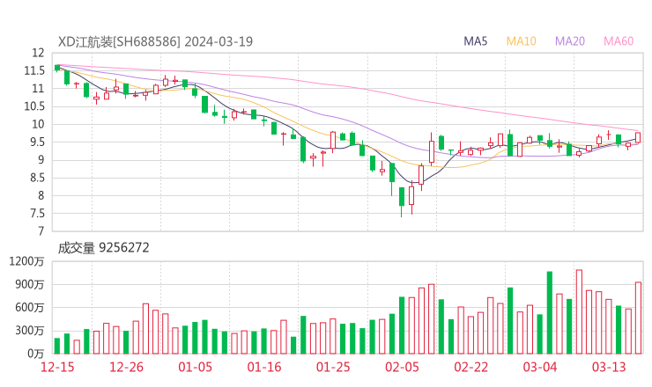This screenshot has height=387, width=652.
Task: Select the tallest red volume bar
Action: click(579, 312)
